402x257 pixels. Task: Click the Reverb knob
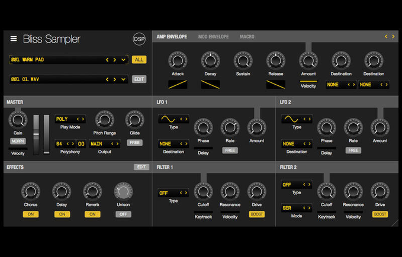[x=92, y=192]
